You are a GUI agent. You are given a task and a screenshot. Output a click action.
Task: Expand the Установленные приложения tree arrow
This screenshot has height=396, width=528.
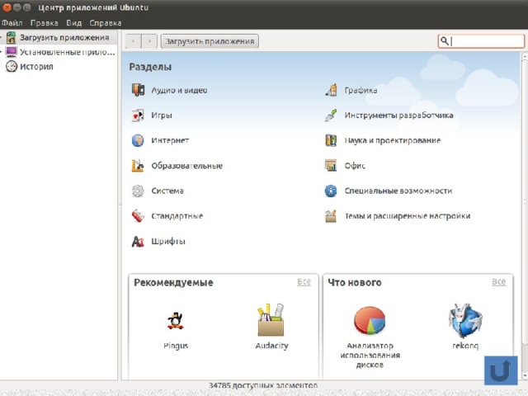click(x=2, y=52)
